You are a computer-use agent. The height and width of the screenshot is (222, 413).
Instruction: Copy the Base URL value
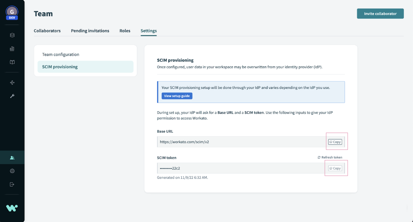tap(335, 142)
